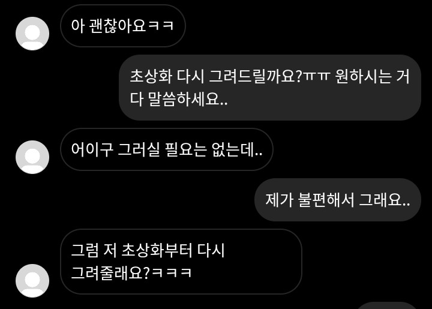
Task: Tap avatar next to "어이구 그러실 필요는 없는데.."
Action: (32, 157)
